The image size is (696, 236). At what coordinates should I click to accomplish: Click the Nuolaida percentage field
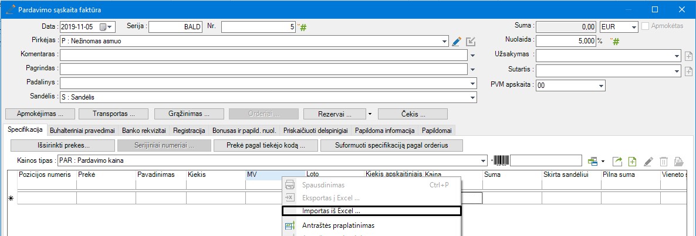566,41
